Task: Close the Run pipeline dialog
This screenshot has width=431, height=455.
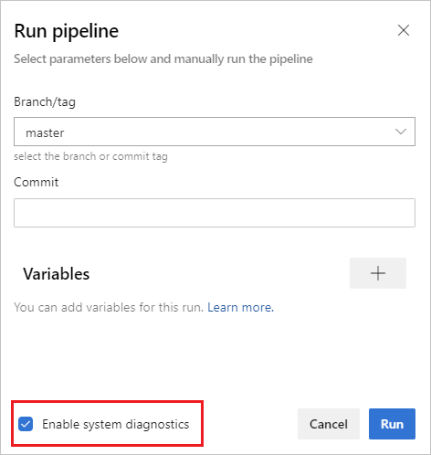Action: click(404, 30)
